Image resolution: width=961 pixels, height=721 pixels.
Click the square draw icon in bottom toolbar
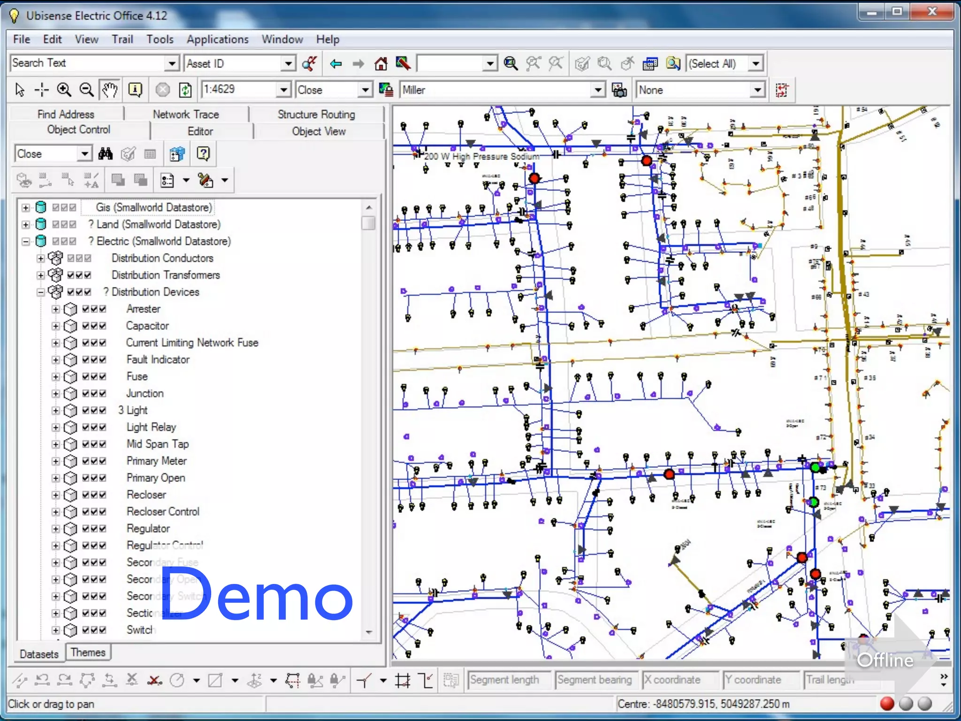(215, 680)
